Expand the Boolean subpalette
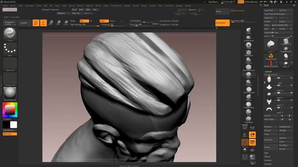298x167 pixels. click(x=268, y=161)
